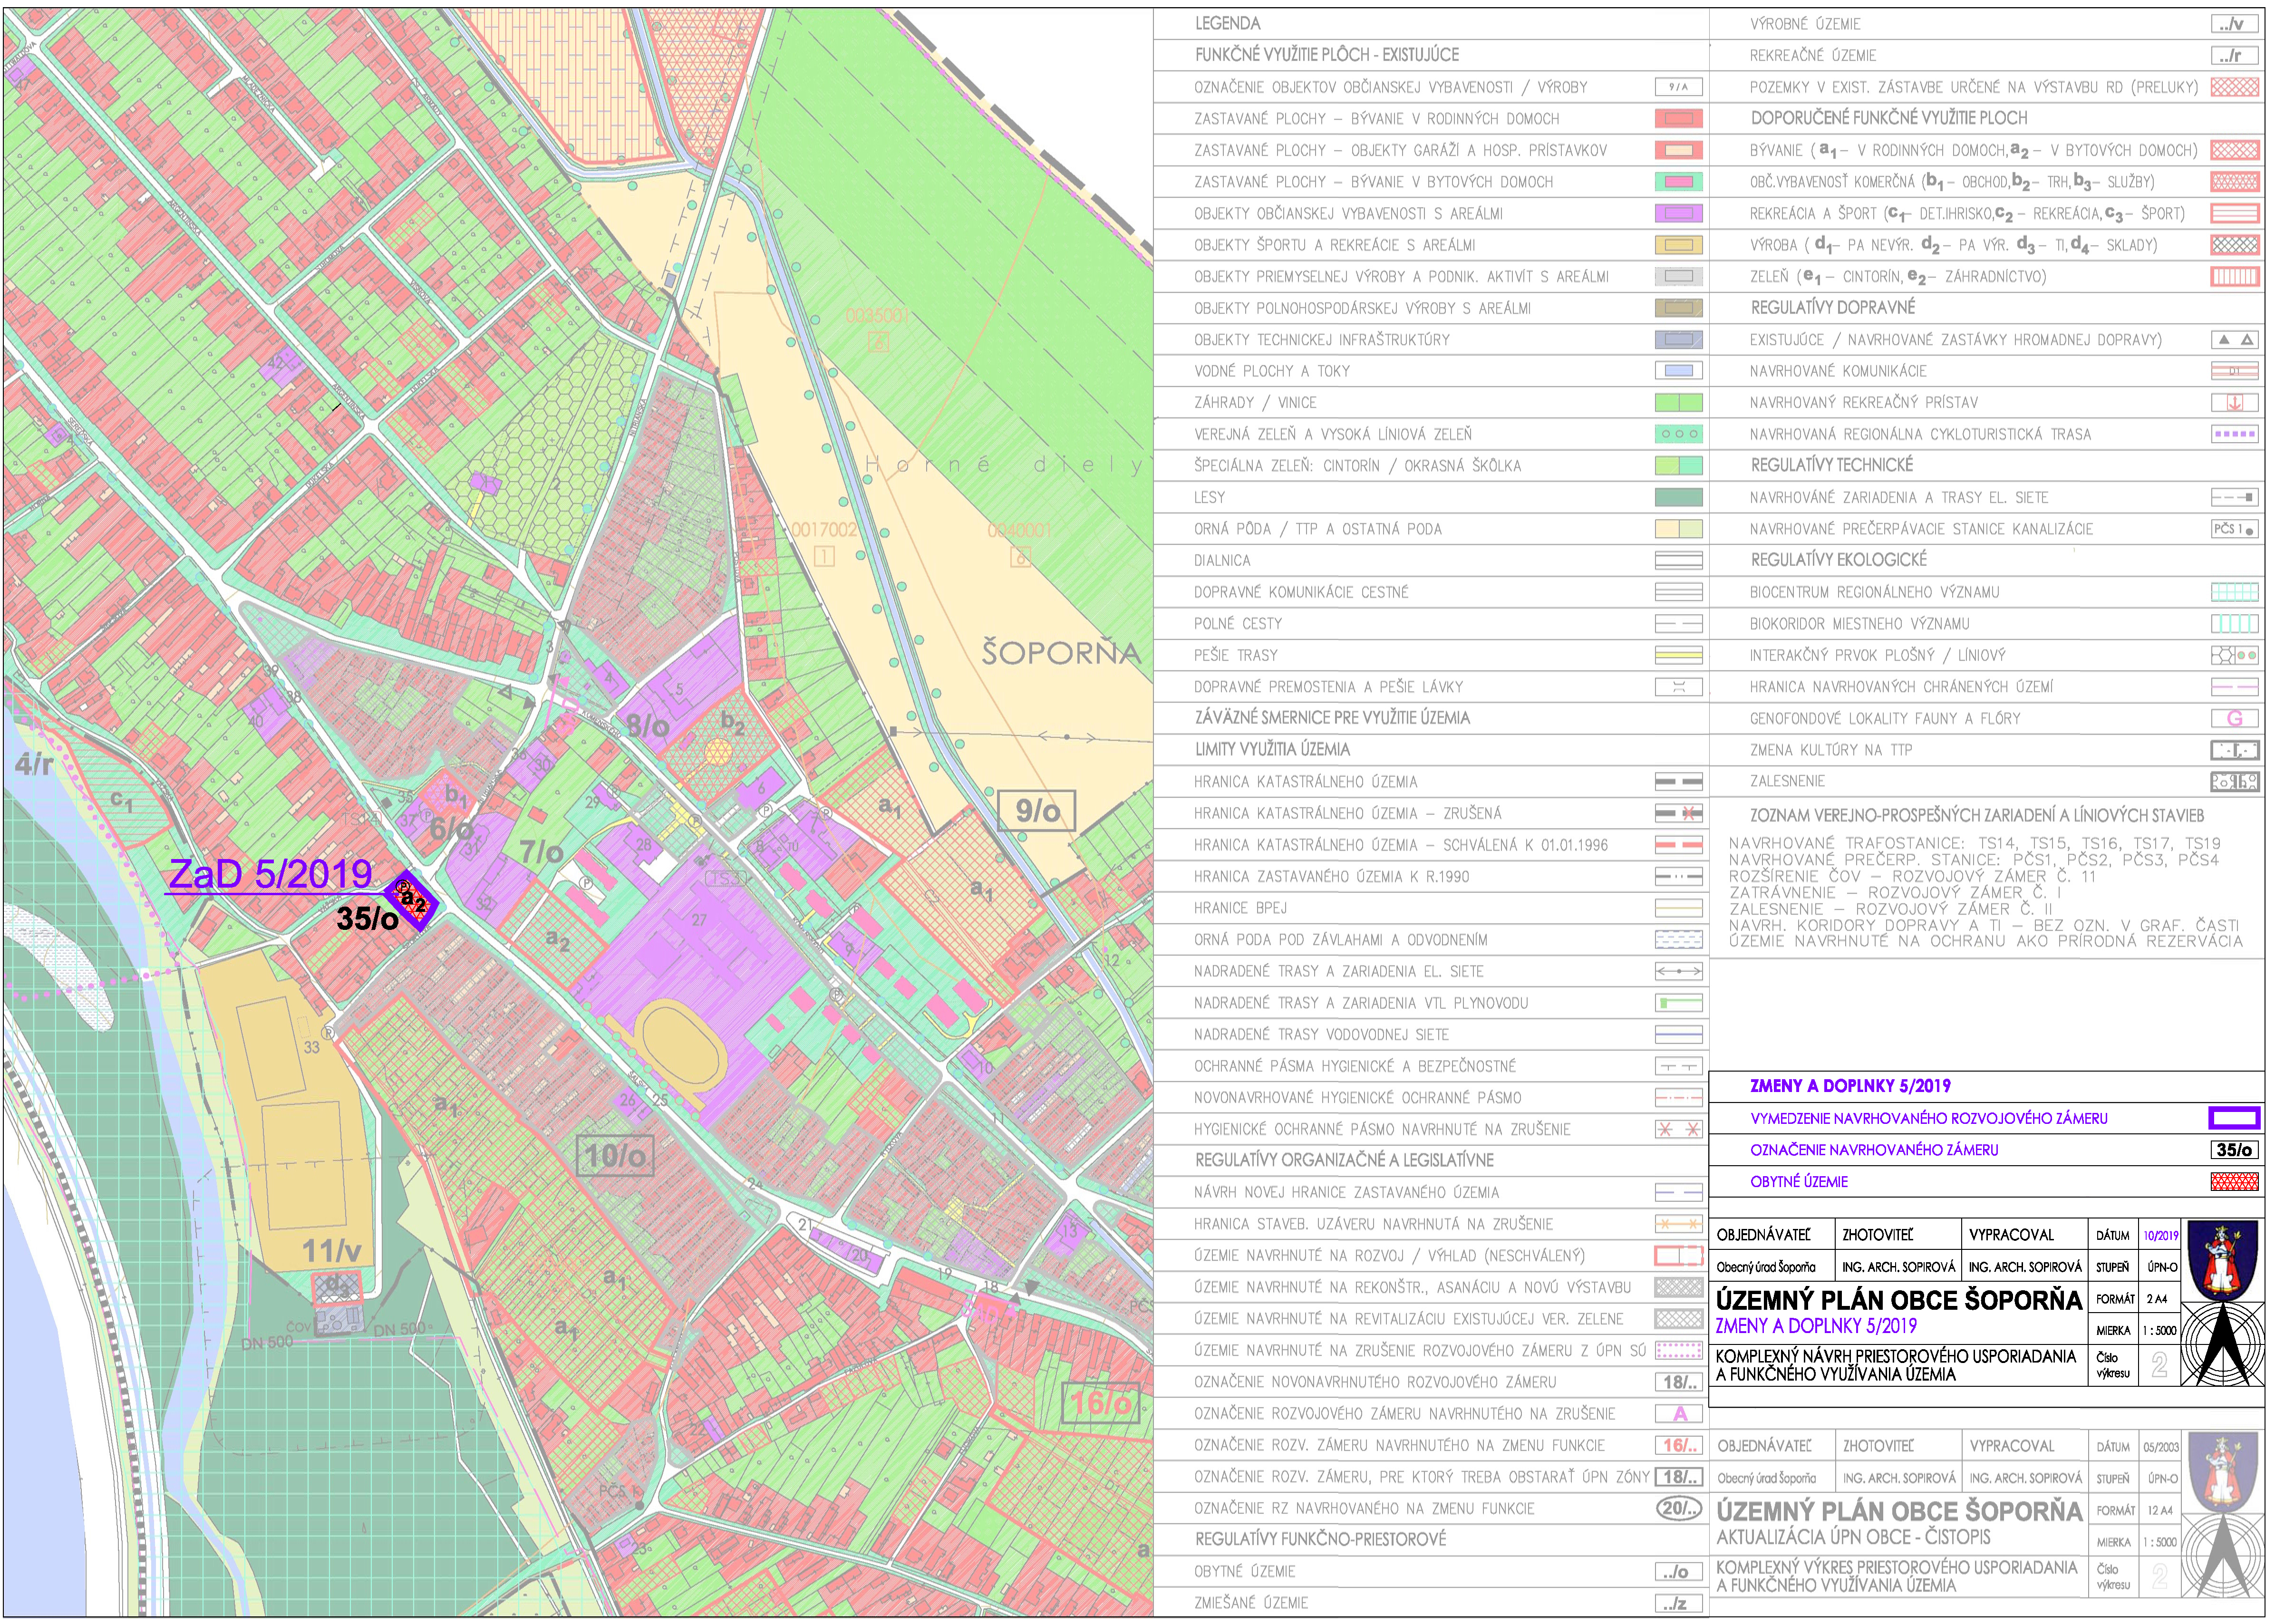Click the proposed recreational port arrow symbol
Image resolution: width=2275 pixels, height=1624 pixels.
tap(2234, 403)
